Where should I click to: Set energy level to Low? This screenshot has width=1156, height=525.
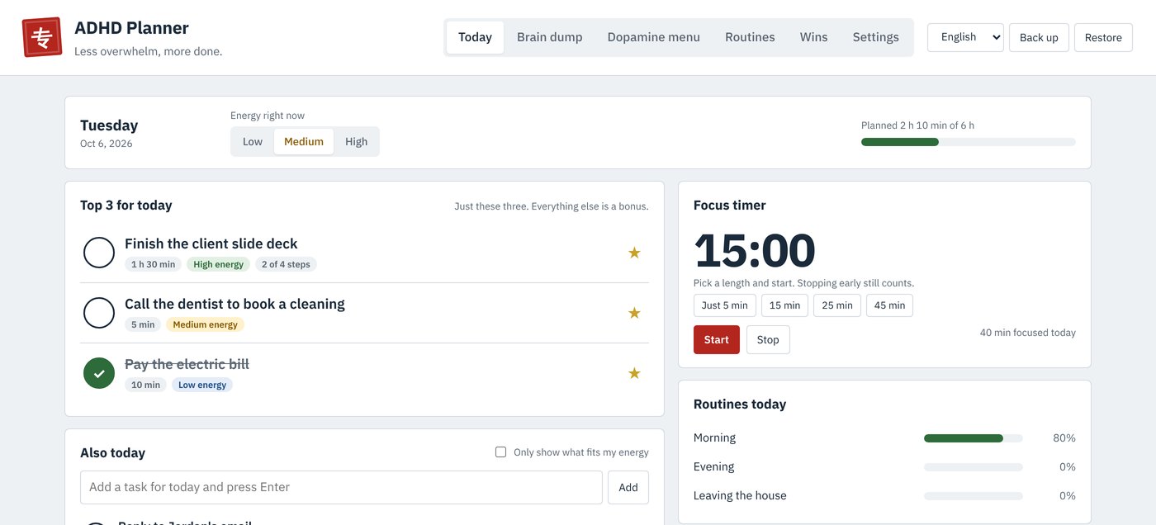coord(253,141)
